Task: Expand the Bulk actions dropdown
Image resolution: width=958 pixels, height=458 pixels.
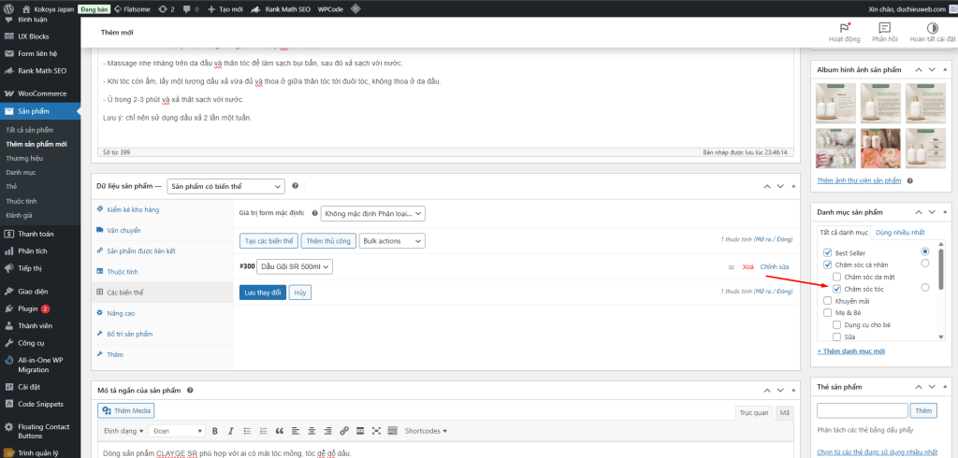Action: [391, 241]
